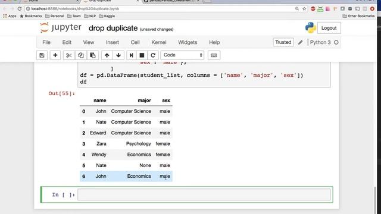Open the View menu
The image size is (381, 214).
[89, 42]
